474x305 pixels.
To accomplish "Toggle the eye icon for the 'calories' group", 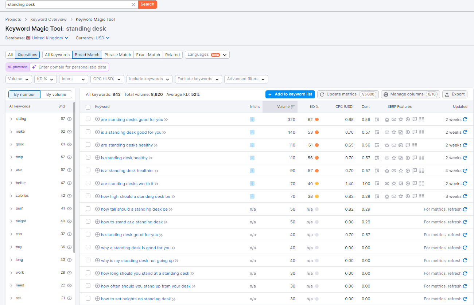I will (x=69, y=196).
